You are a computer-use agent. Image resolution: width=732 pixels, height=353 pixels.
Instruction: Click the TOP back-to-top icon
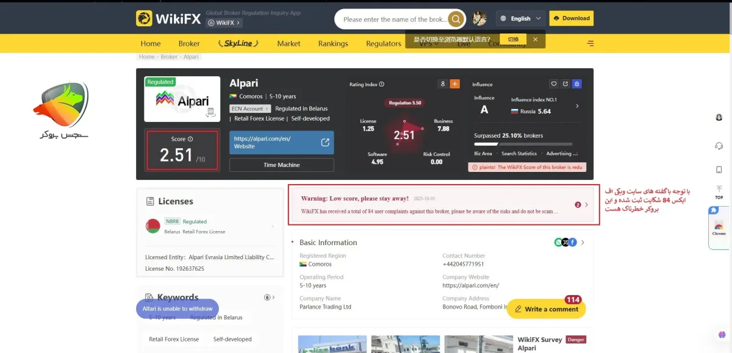click(x=719, y=192)
